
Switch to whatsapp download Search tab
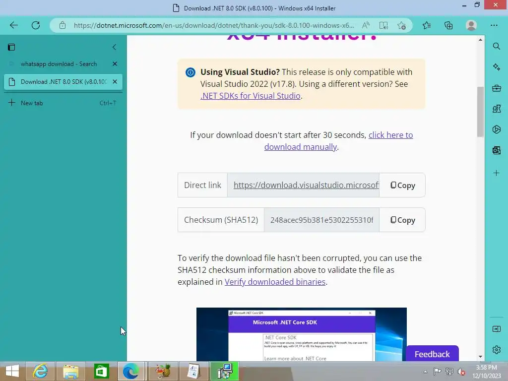click(x=59, y=64)
